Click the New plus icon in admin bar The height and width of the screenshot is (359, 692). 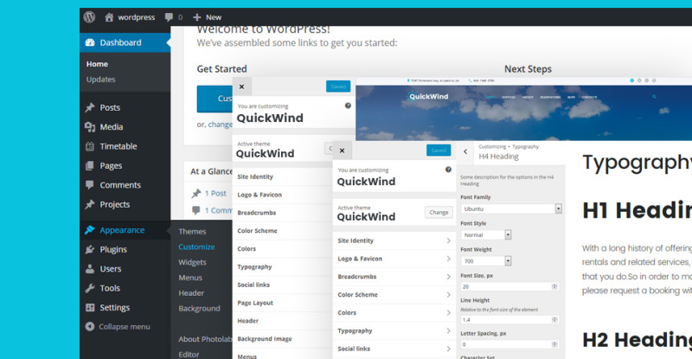(197, 17)
